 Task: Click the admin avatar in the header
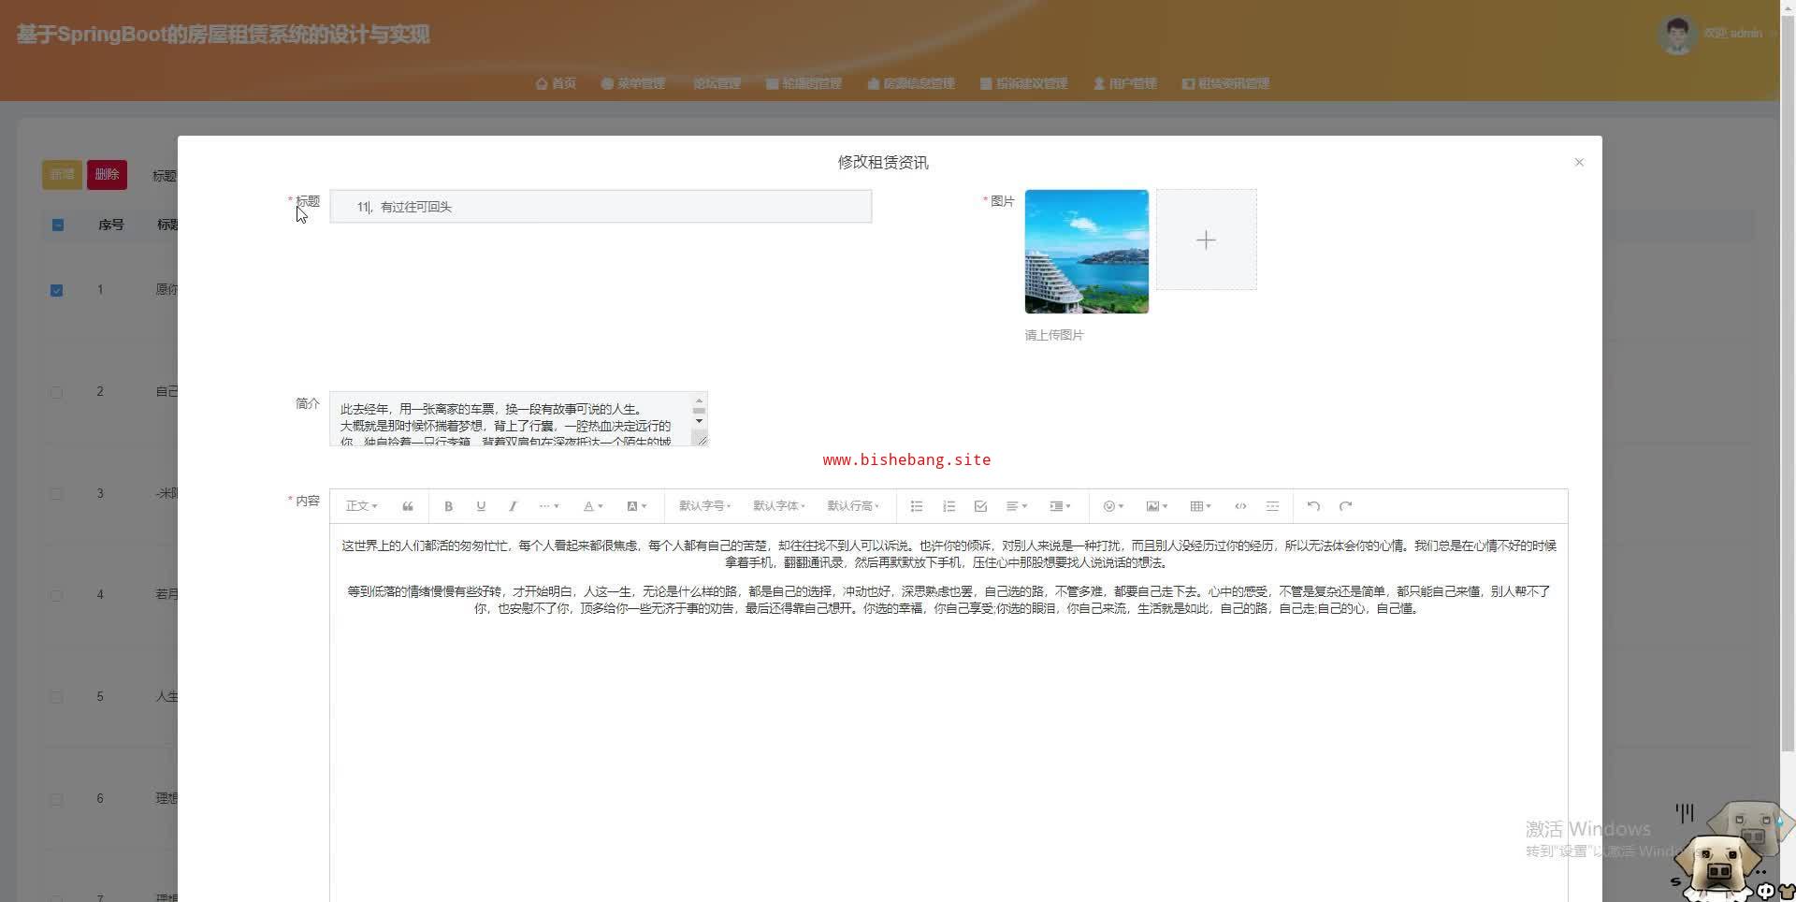pyautogui.click(x=1677, y=34)
